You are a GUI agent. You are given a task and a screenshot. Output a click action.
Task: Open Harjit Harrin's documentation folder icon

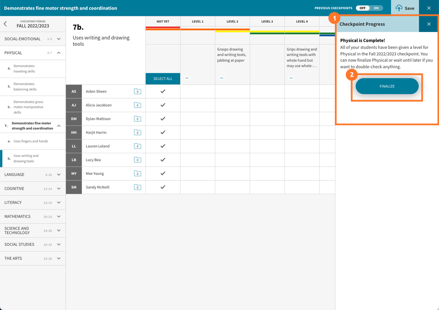click(x=137, y=133)
